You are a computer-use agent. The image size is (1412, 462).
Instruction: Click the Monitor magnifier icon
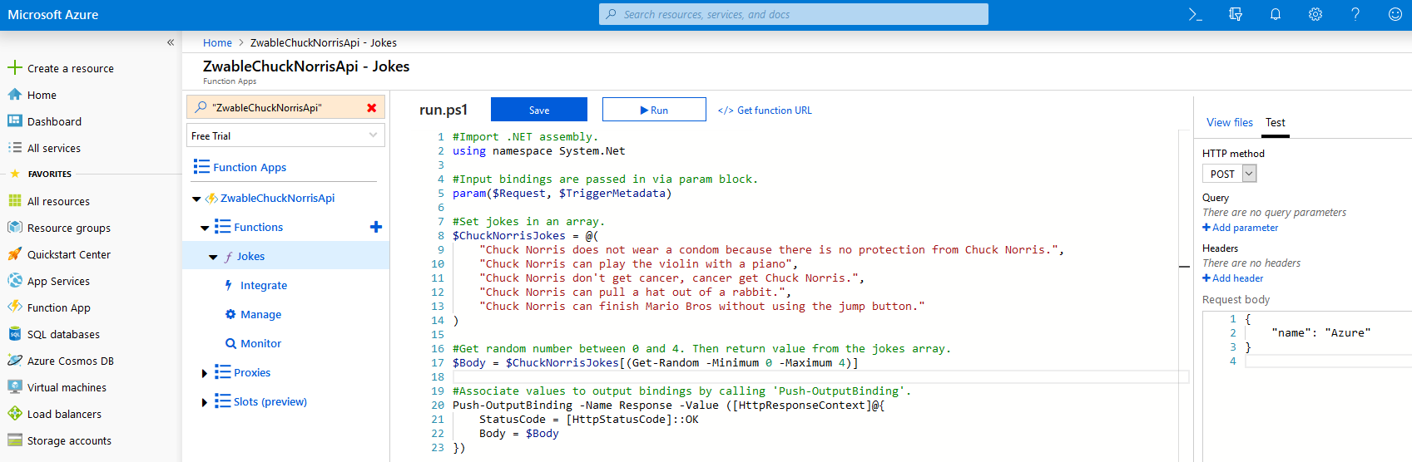point(230,343)
